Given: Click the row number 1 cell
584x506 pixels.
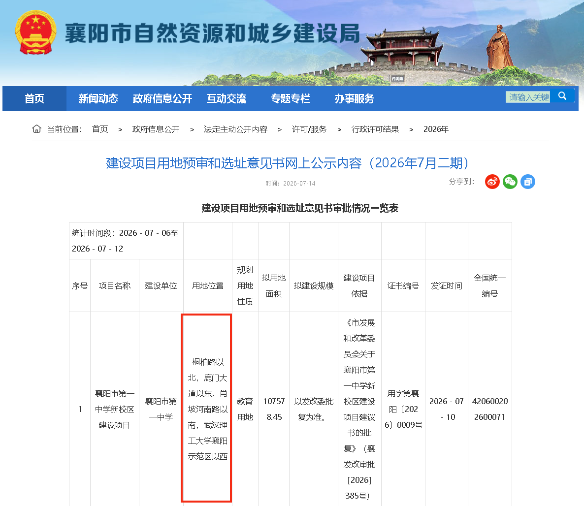Looking at the screenshot, I should 80,409.
